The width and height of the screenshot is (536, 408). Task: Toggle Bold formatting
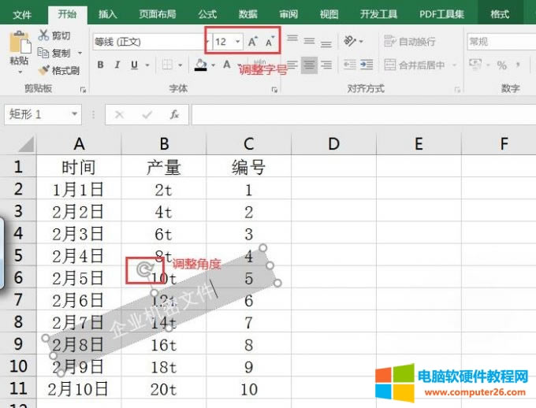101,65
